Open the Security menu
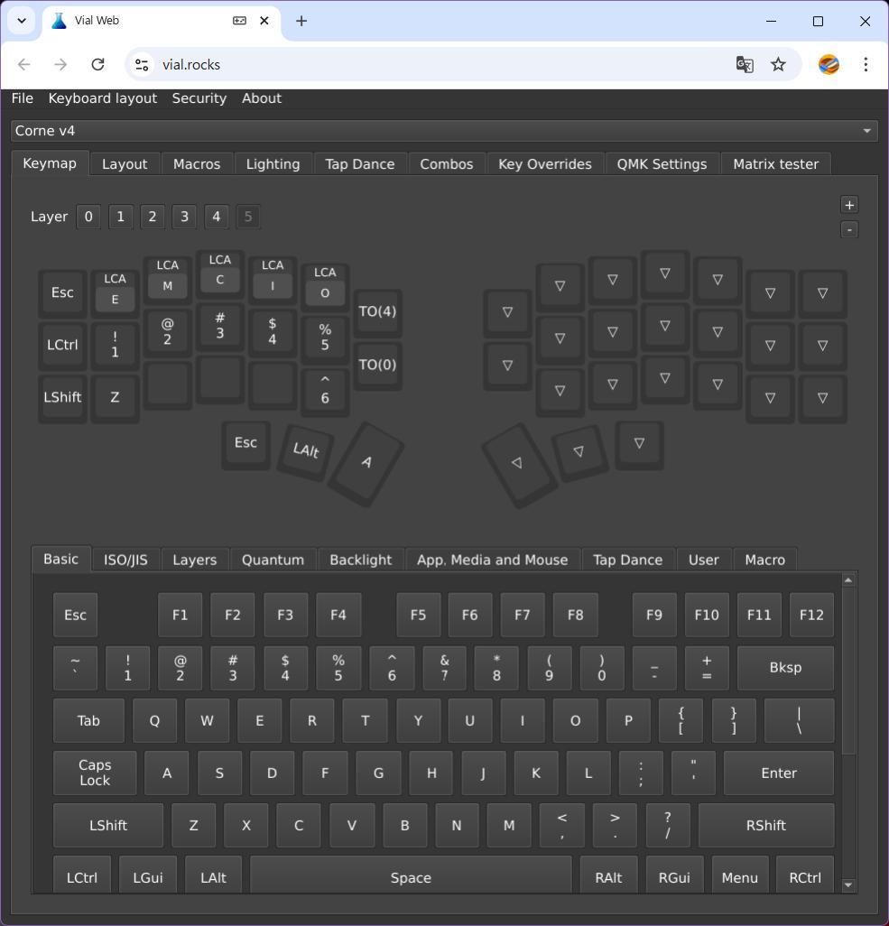This screenshot has width=889, height=926. pos(199,98)
